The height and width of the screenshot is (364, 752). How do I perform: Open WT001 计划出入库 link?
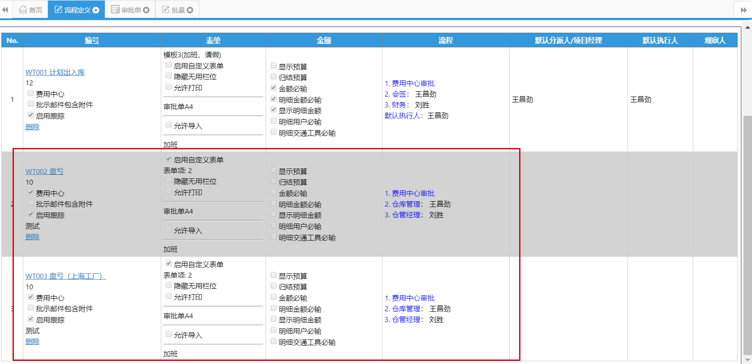tap(55, 72)
